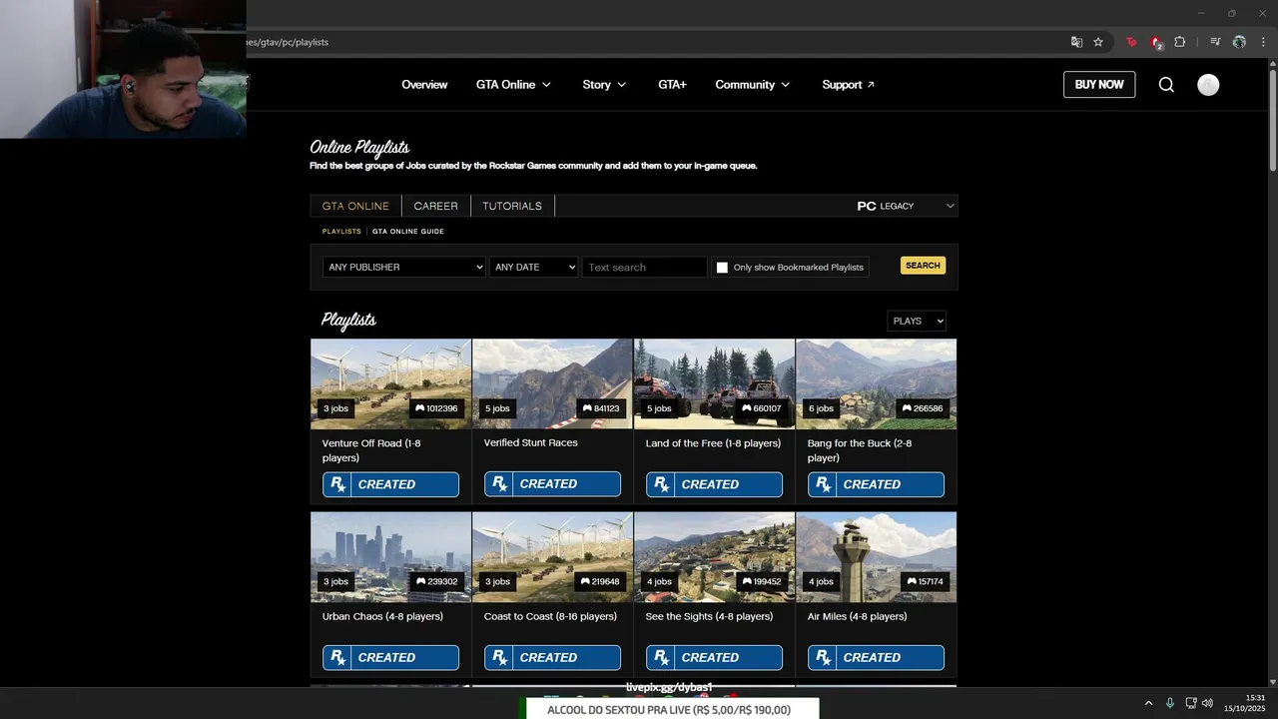Viewport: 1278px width, 719px height.
Task: Click the browser address bar URL
Action: 288,42
